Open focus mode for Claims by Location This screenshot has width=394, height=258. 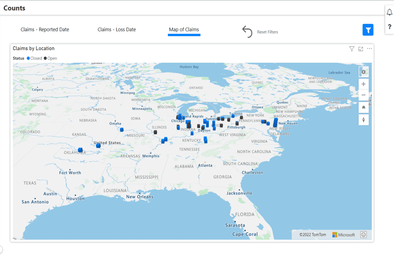(x=361, y=49)
